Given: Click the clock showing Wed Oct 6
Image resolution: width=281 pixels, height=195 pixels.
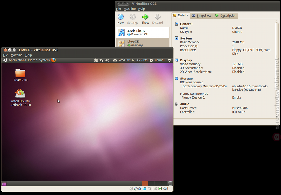Looking at the screenshot, I should 133,60.
